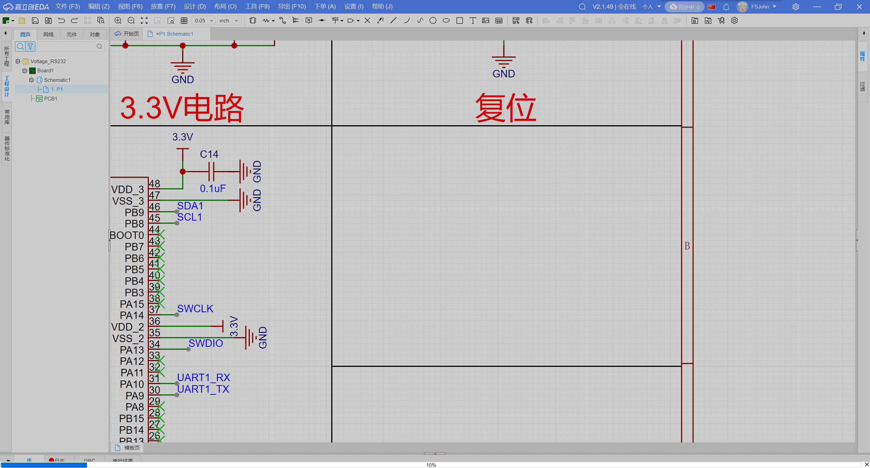
Task: Open the inch unit dropdown
Action: pyautogui.click(x=229, y=21)
